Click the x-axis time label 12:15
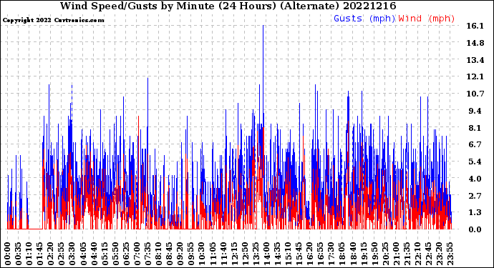 click(234, 254)
